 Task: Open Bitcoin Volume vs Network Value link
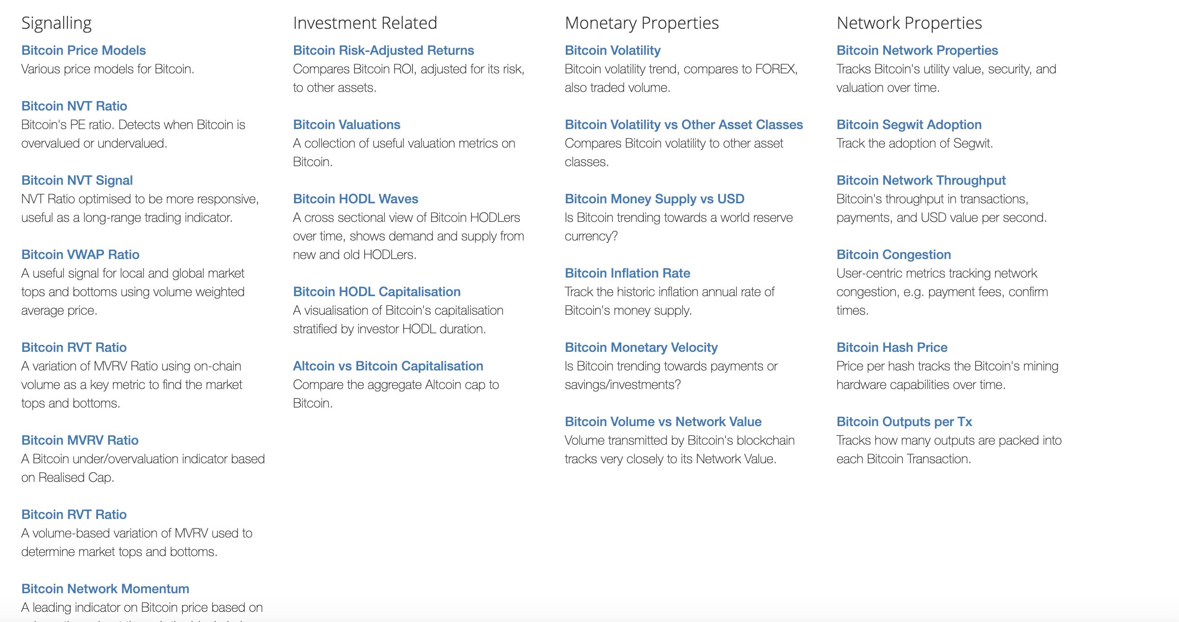(x=663, y=421)
